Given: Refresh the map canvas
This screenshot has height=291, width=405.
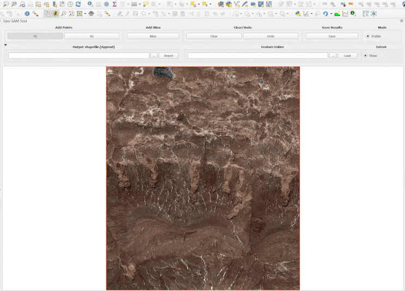Looking at the screenshot, I should coord(78,4).
